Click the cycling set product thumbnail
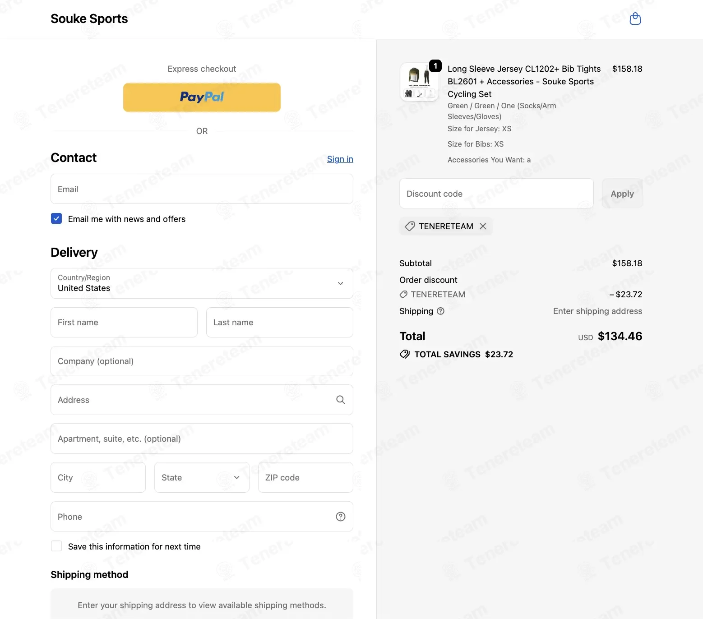Viewport: 703px width, 619px height. tap(419, 82)
